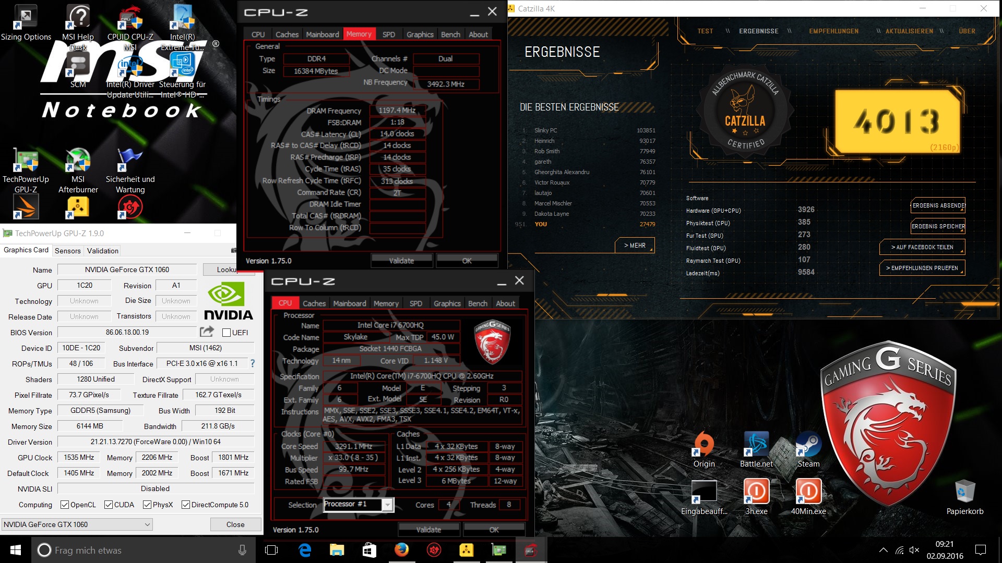Toggle the DirectCompute 5.0 checkbox

click(x=185, y=505)
